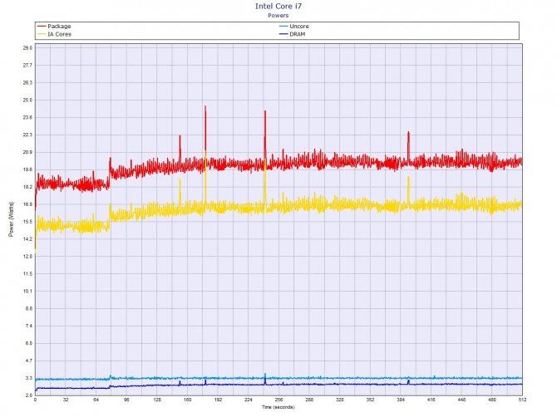The width and height of the screenshot is (557, 417).
Task: Click the 256 tick label on the time axis
Action: tap(278, 400)
